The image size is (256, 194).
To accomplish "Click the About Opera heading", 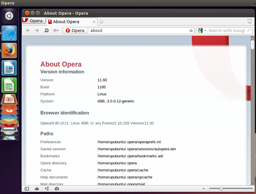I will [61, 64].
